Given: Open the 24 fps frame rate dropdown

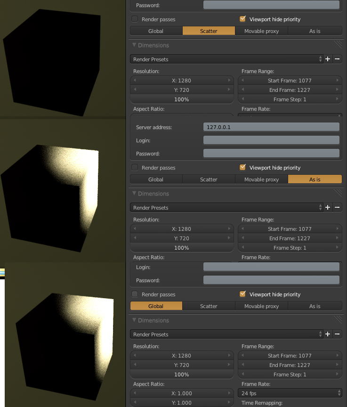Looking at the screenshot, I should [290, 393].
